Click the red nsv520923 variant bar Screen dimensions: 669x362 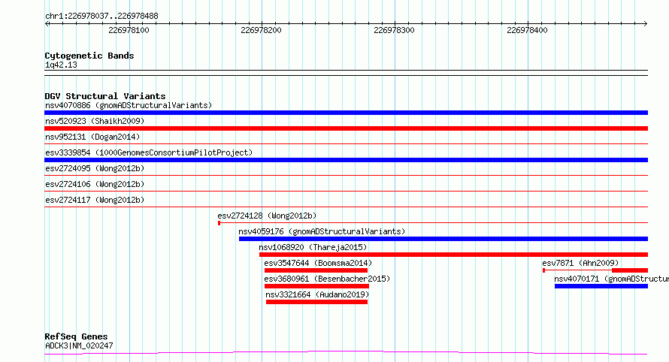click(346, 128)
